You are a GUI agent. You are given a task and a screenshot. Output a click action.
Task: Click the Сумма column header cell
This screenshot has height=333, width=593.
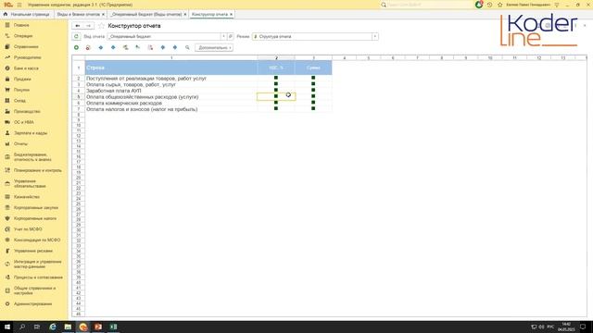(x=313, y=68)
